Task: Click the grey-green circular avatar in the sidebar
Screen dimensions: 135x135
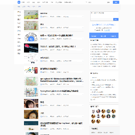Action: point(108,111)
